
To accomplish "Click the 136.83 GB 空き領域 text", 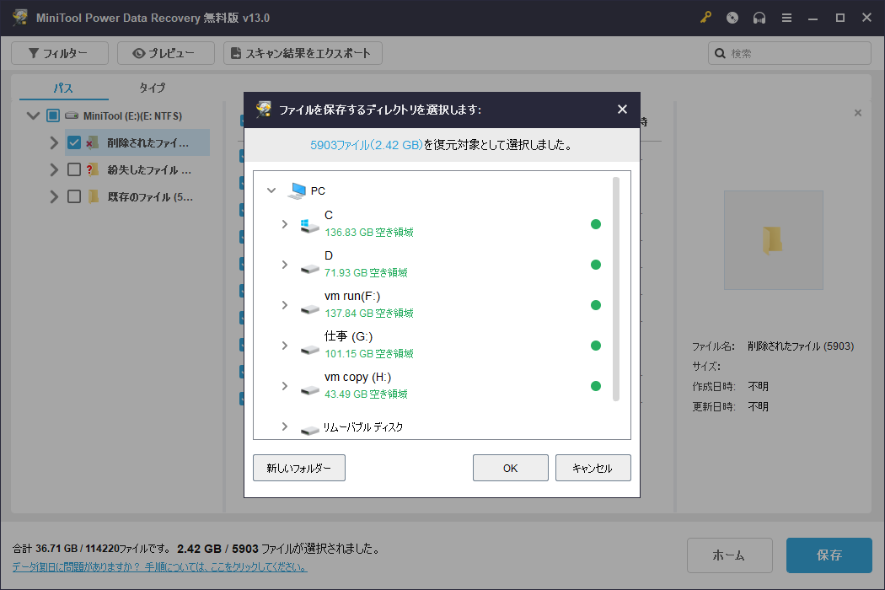I will (369, 232).
